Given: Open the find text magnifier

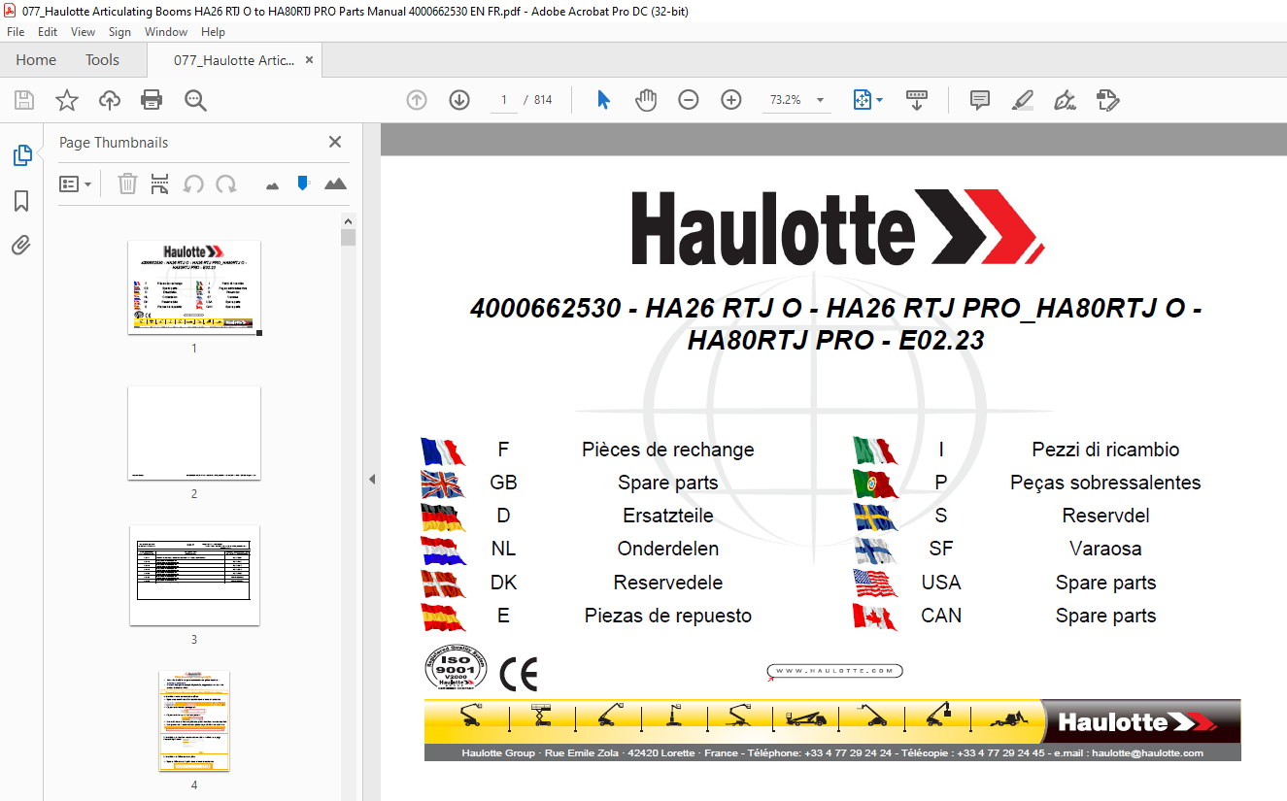Looking at the screenshot, I should click(x=195, y=100).
